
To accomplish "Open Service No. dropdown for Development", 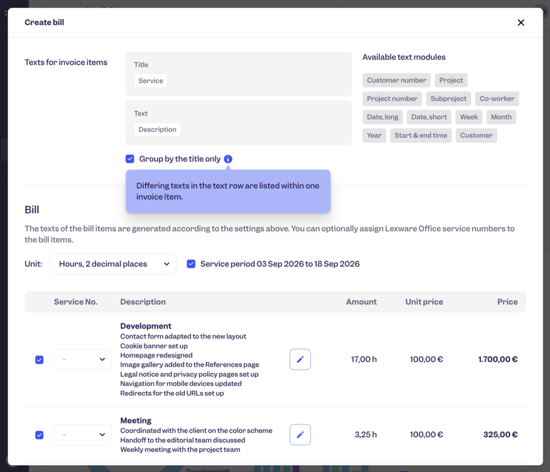I will click(x=83, y=359).
